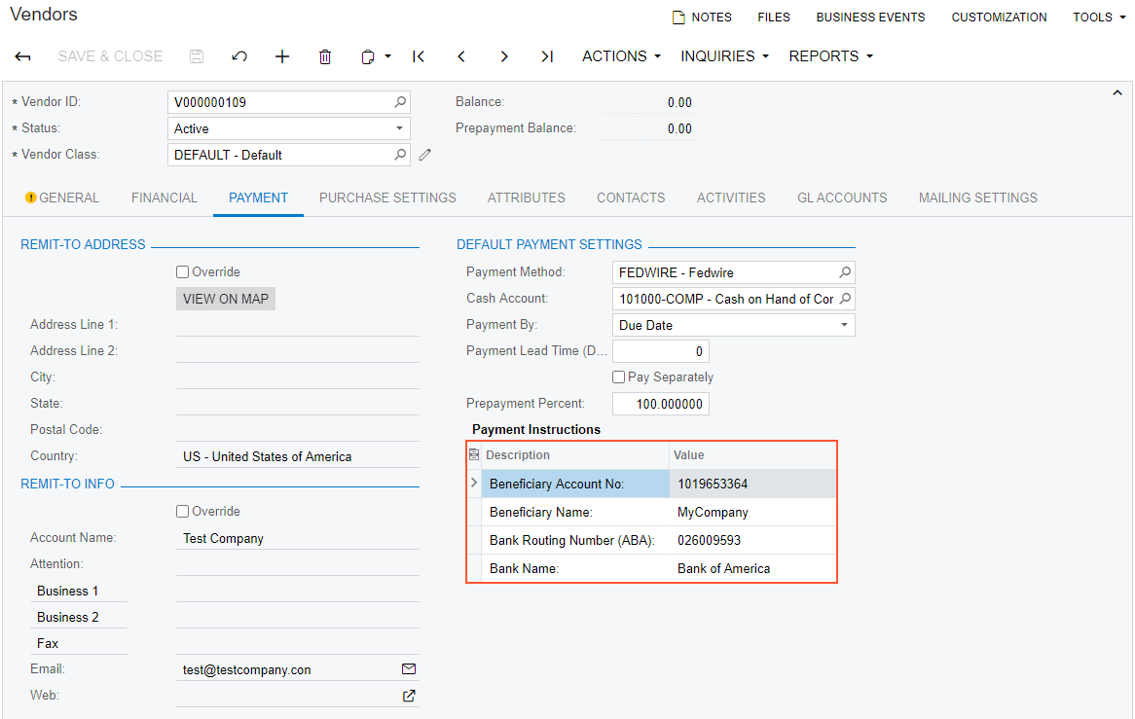
Task: Enable Override in Remit-To Address
Action: [183, 272]
